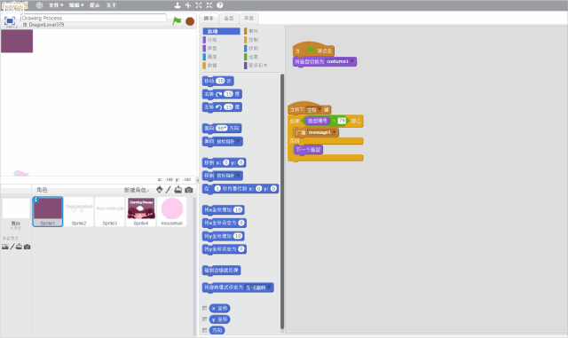Click the project title field Drawing Process
The height and width of the screenshot is (338, 568).
[x=93, y=18]
